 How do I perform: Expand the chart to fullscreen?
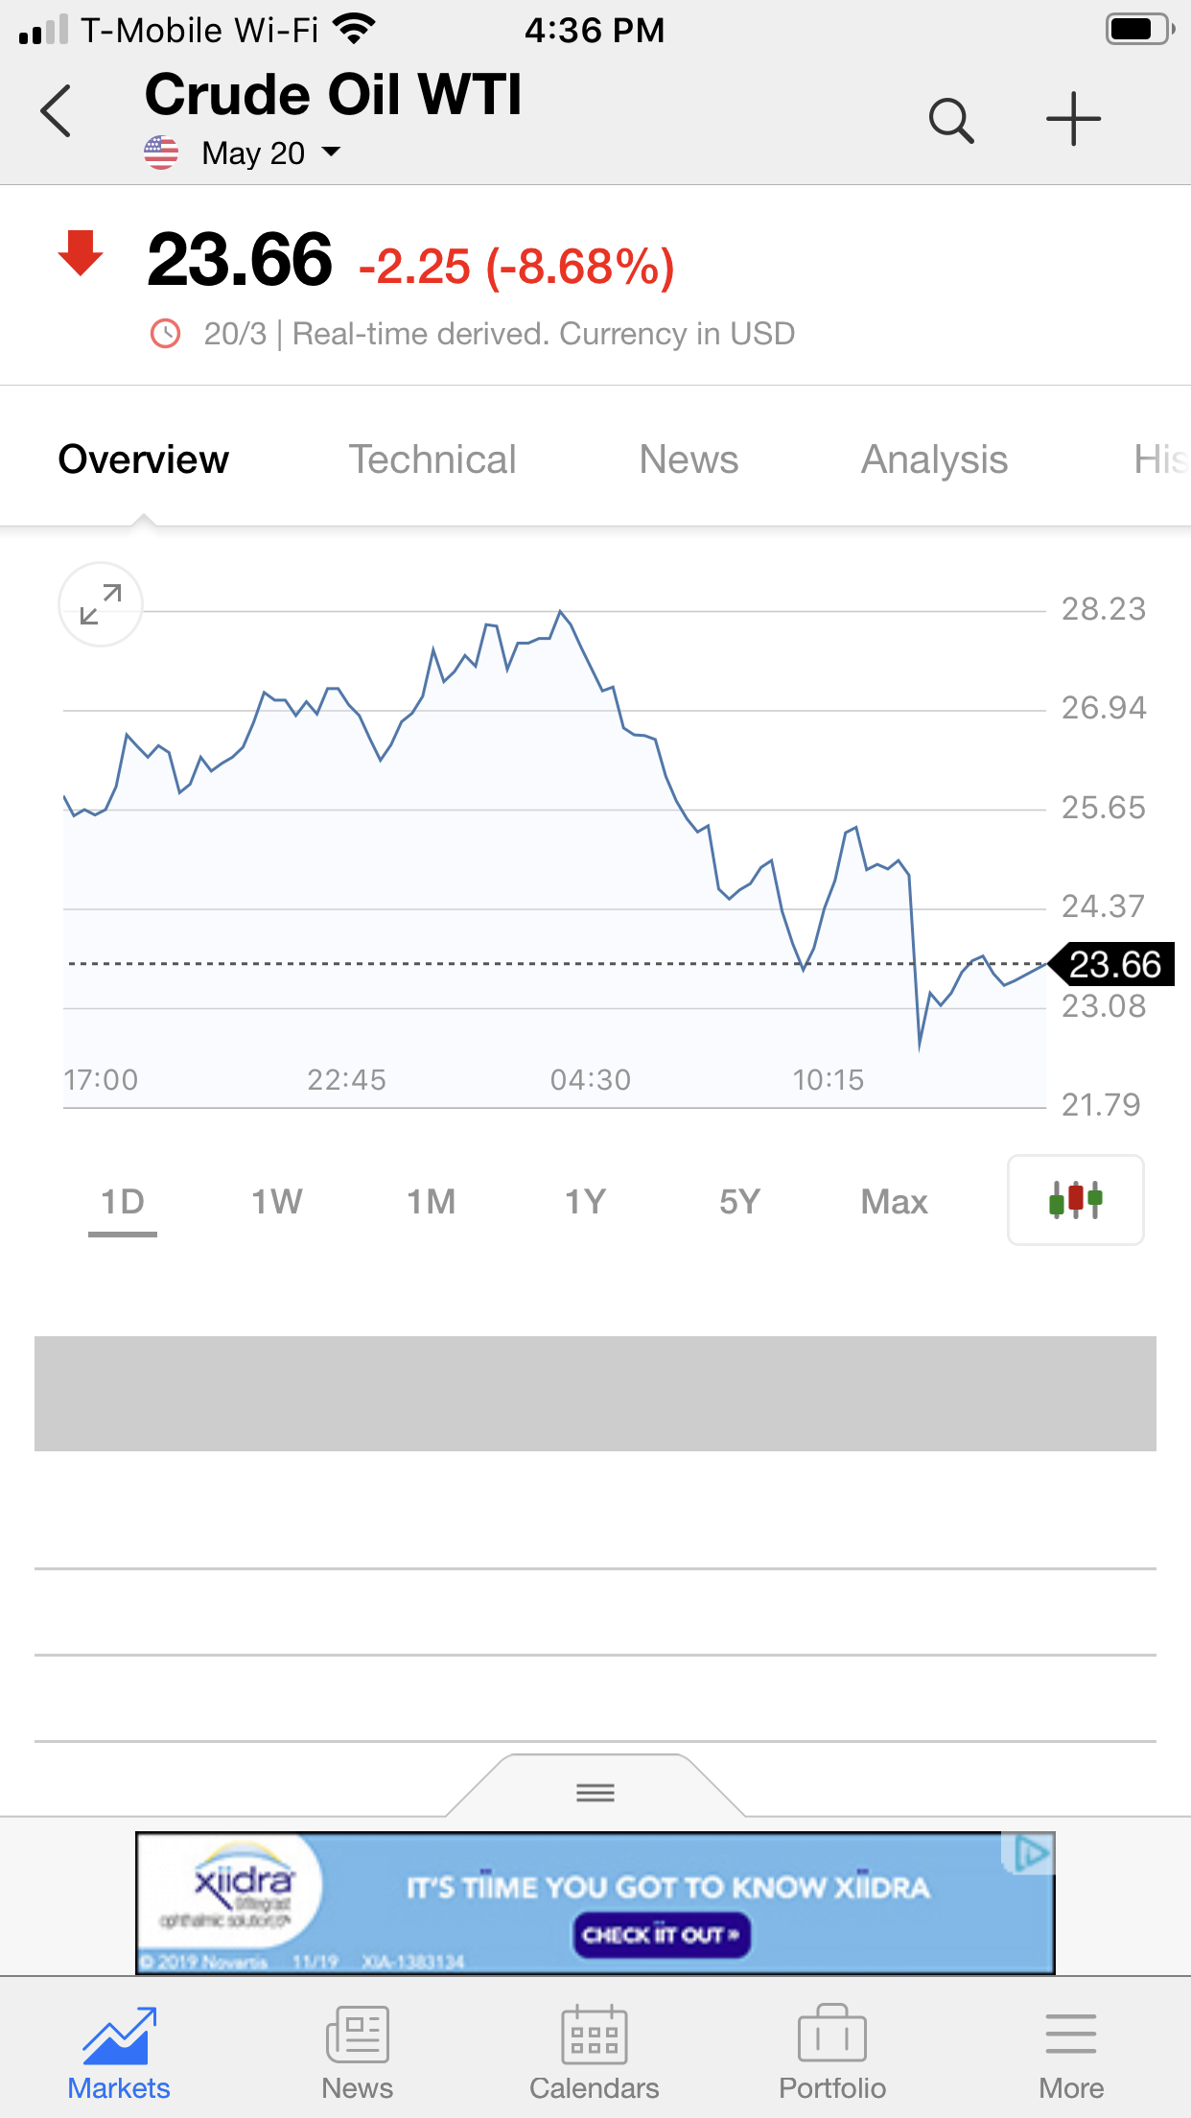click(x=101, y=604)
